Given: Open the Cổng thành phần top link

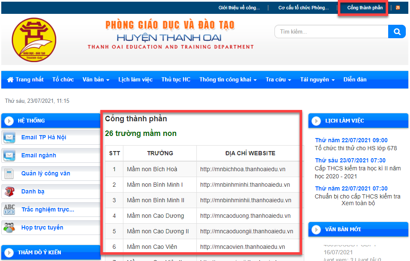Looking at the screenshot, I should tap(365, 8).
